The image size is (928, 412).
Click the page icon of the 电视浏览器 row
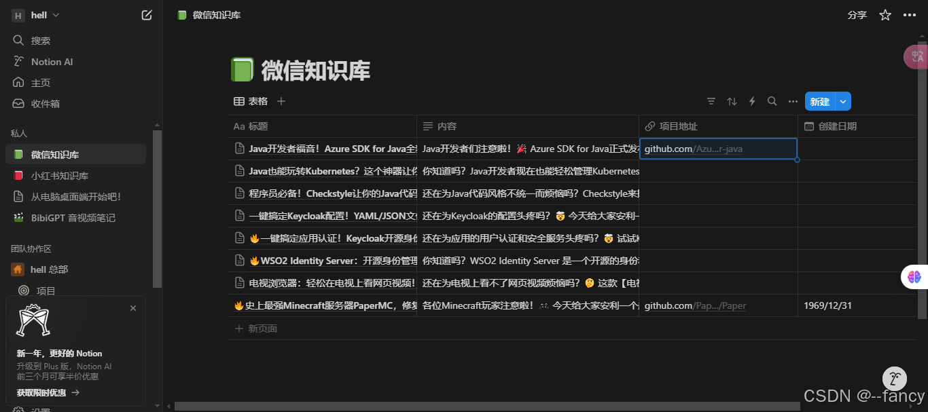[x=239, y=283]
